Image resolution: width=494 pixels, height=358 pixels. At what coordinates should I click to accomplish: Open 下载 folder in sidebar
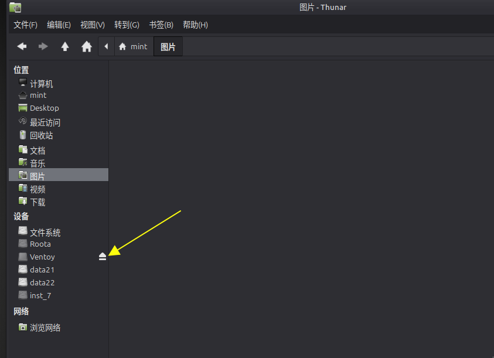click(59, 202)
